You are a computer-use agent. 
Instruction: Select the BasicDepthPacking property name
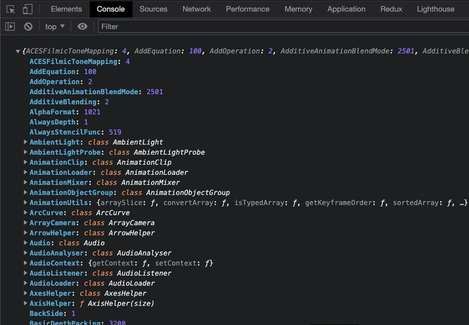(65, 323)
